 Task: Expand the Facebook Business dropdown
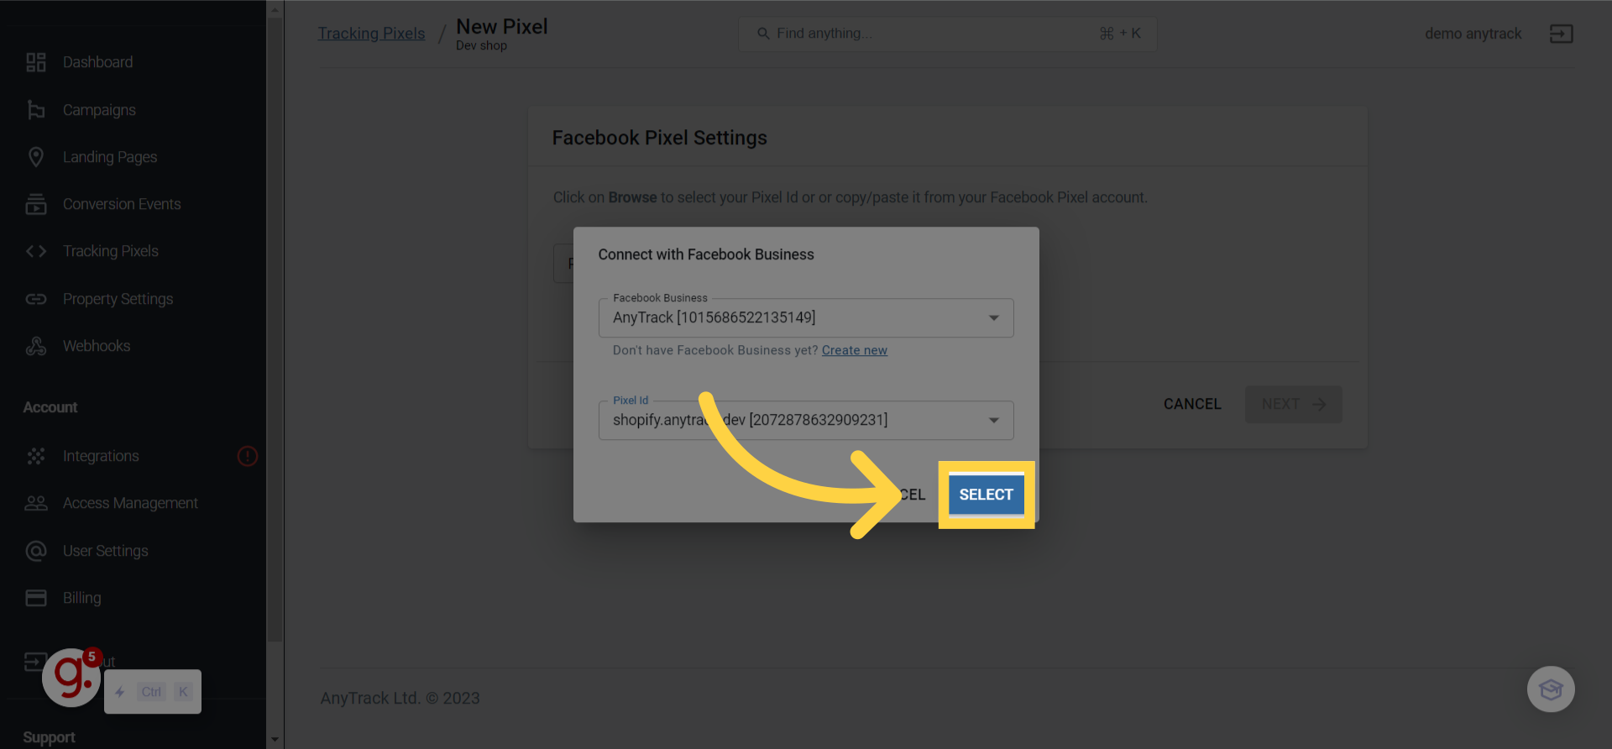[993, 318]
